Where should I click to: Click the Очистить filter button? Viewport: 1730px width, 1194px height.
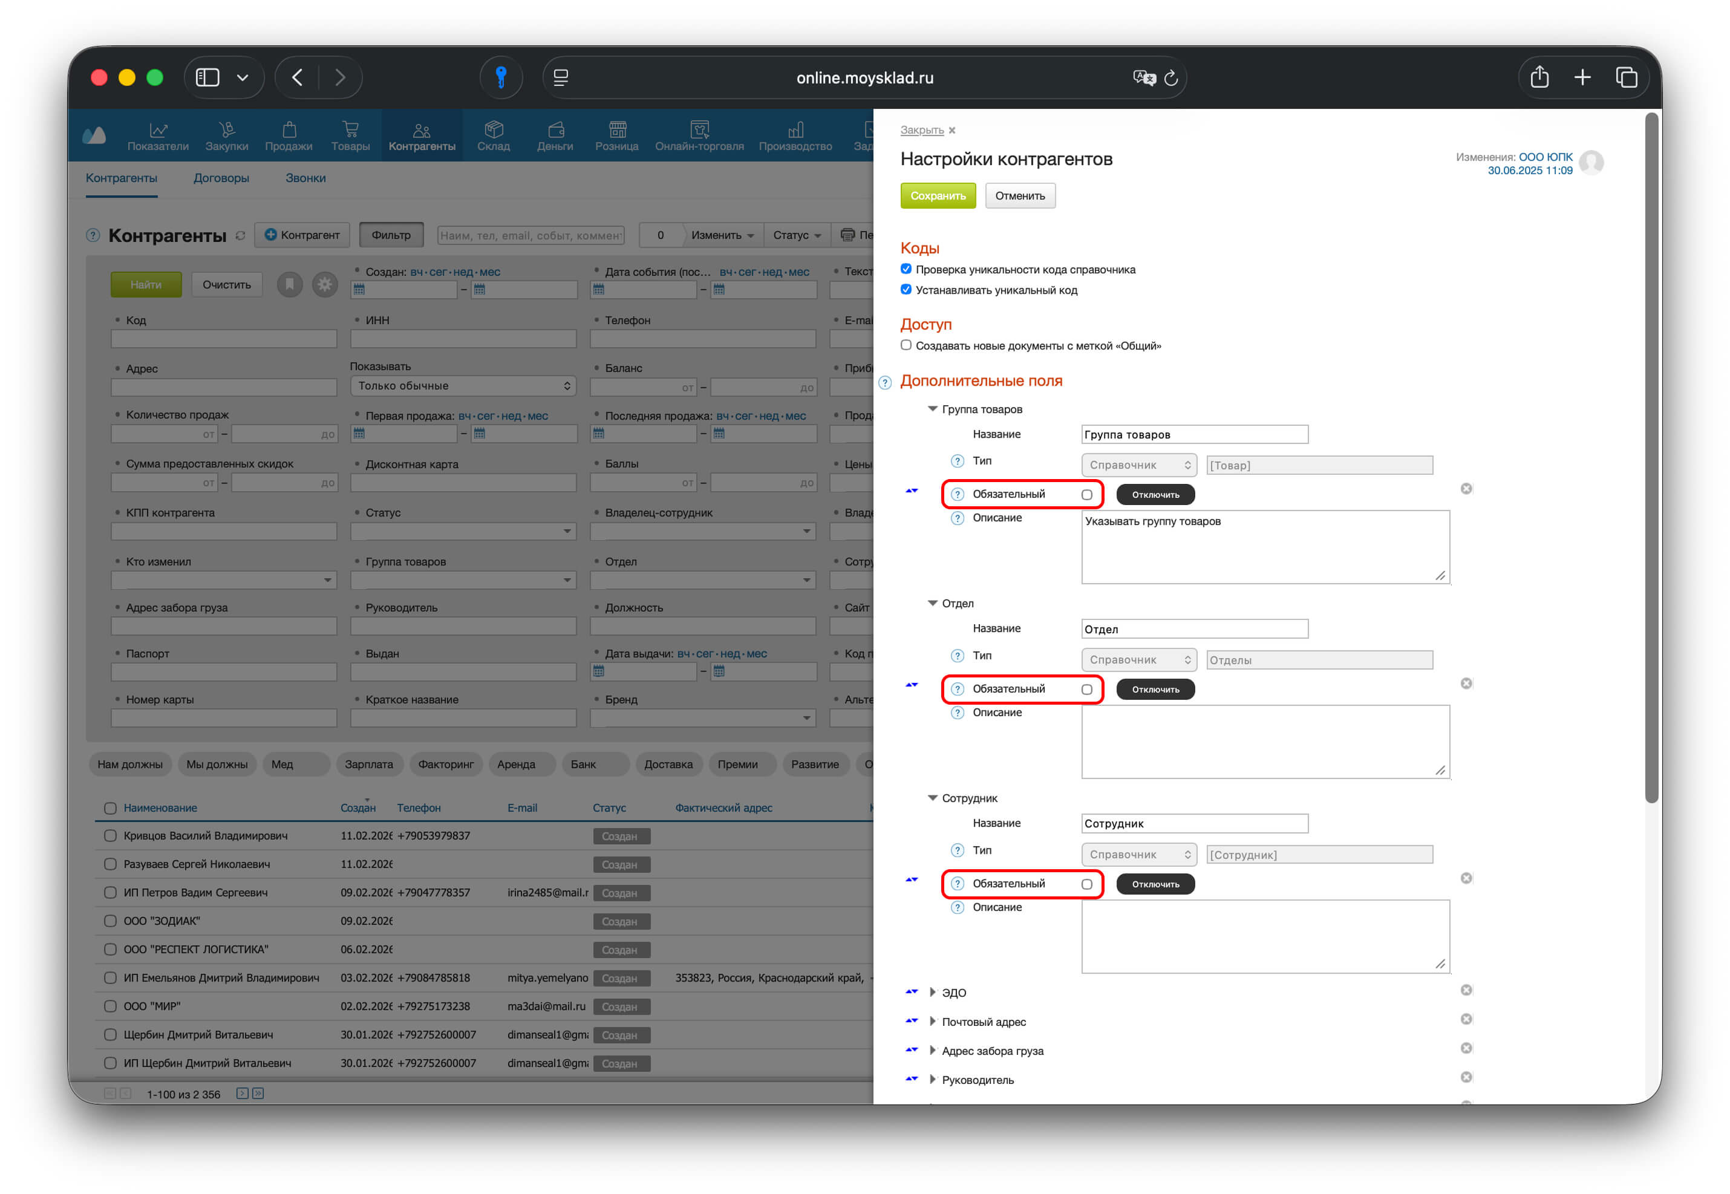pyautogui.click(x=227, y=284)
